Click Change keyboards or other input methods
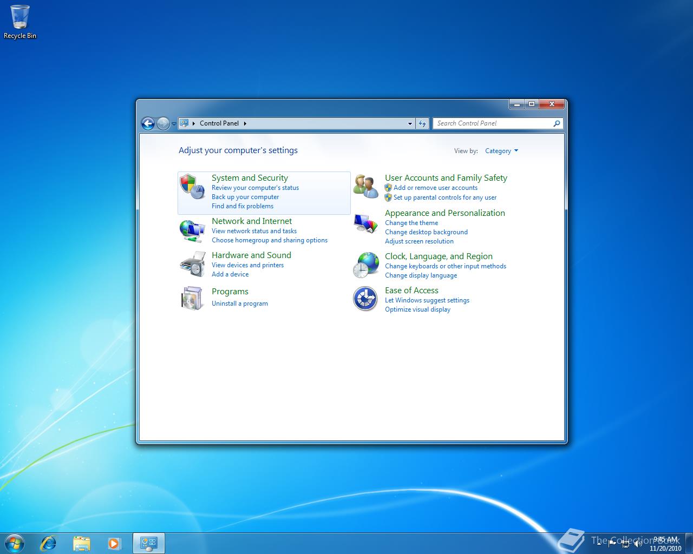Image resolution: width=693 pixels, height=554 pixels. coord(446,266)
